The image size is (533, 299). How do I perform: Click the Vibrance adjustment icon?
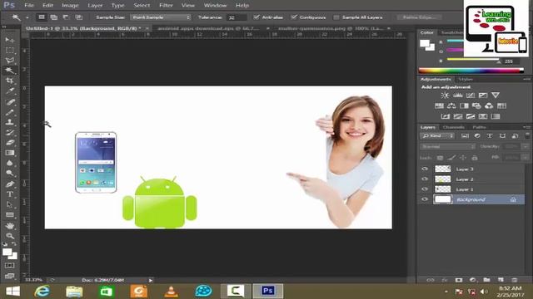pos(496,96)
